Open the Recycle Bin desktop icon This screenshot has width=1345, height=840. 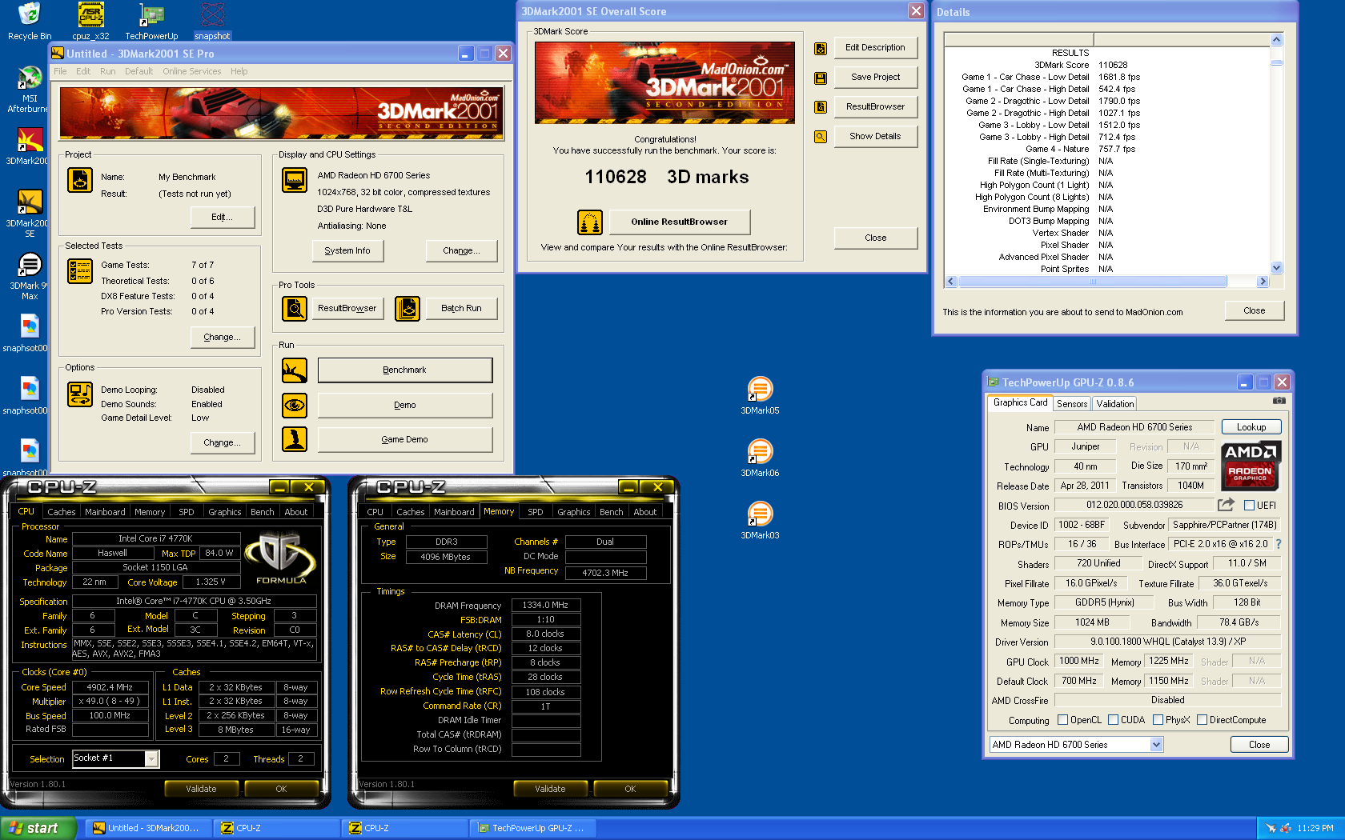tap(29, 22)
